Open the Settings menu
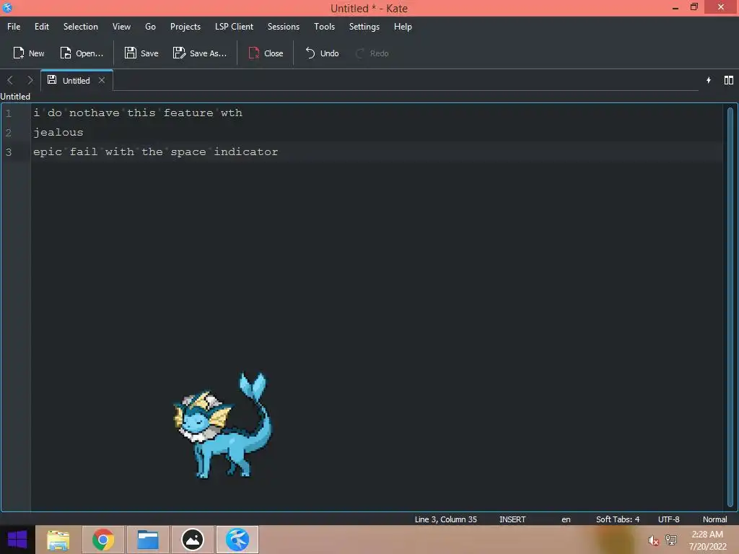The height and width of the screenshot is (554, 739). (x=364, y=27)
